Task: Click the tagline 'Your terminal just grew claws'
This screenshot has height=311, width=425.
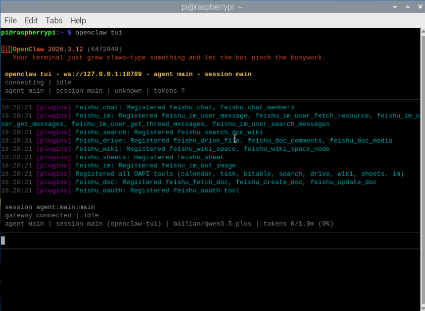Action: [x=69, y=57]
